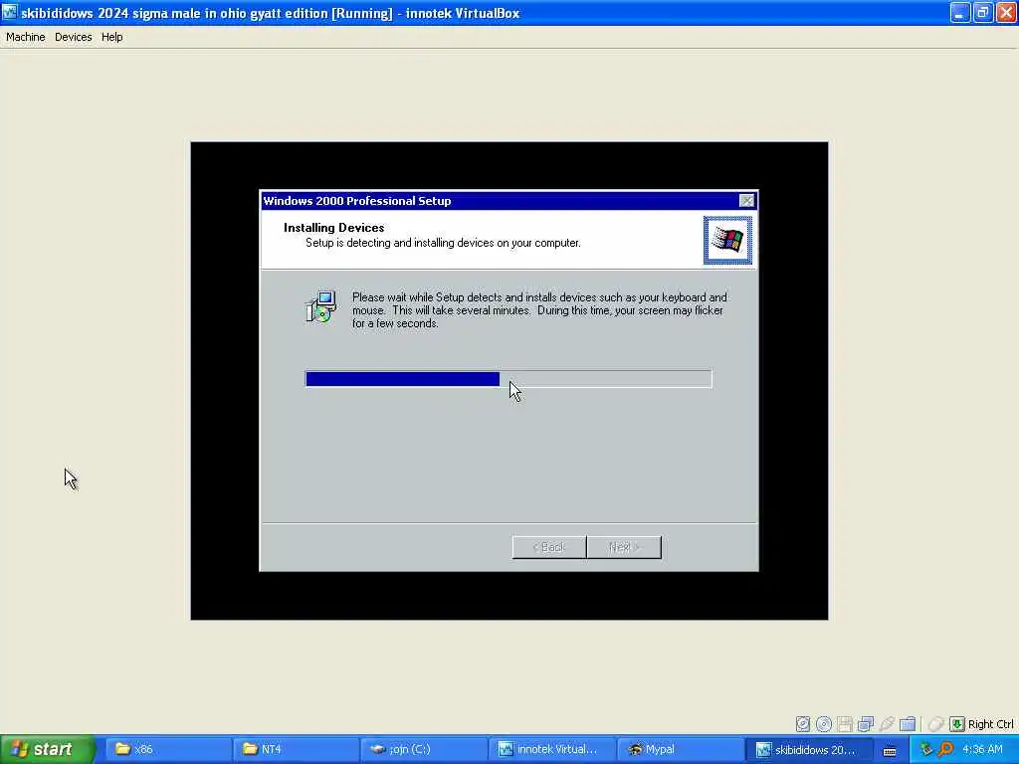Click the Installing Devices progress bar
This screenshot has height=764, width=1019.
509,379
